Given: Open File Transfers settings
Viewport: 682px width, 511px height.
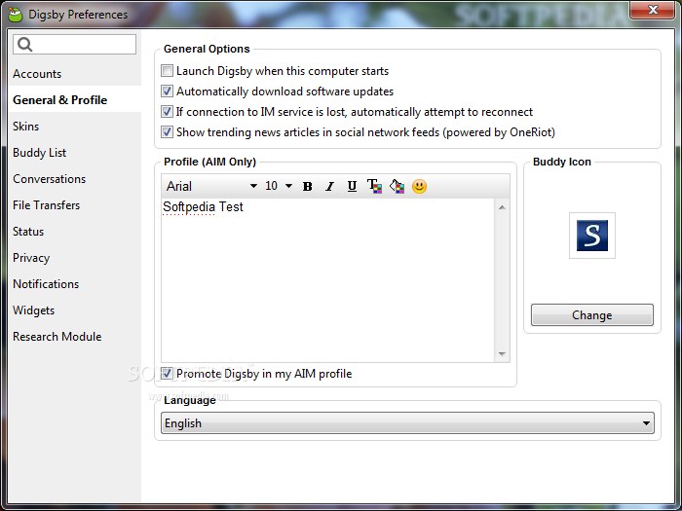Looking at the screenshot, I should 74,205.
